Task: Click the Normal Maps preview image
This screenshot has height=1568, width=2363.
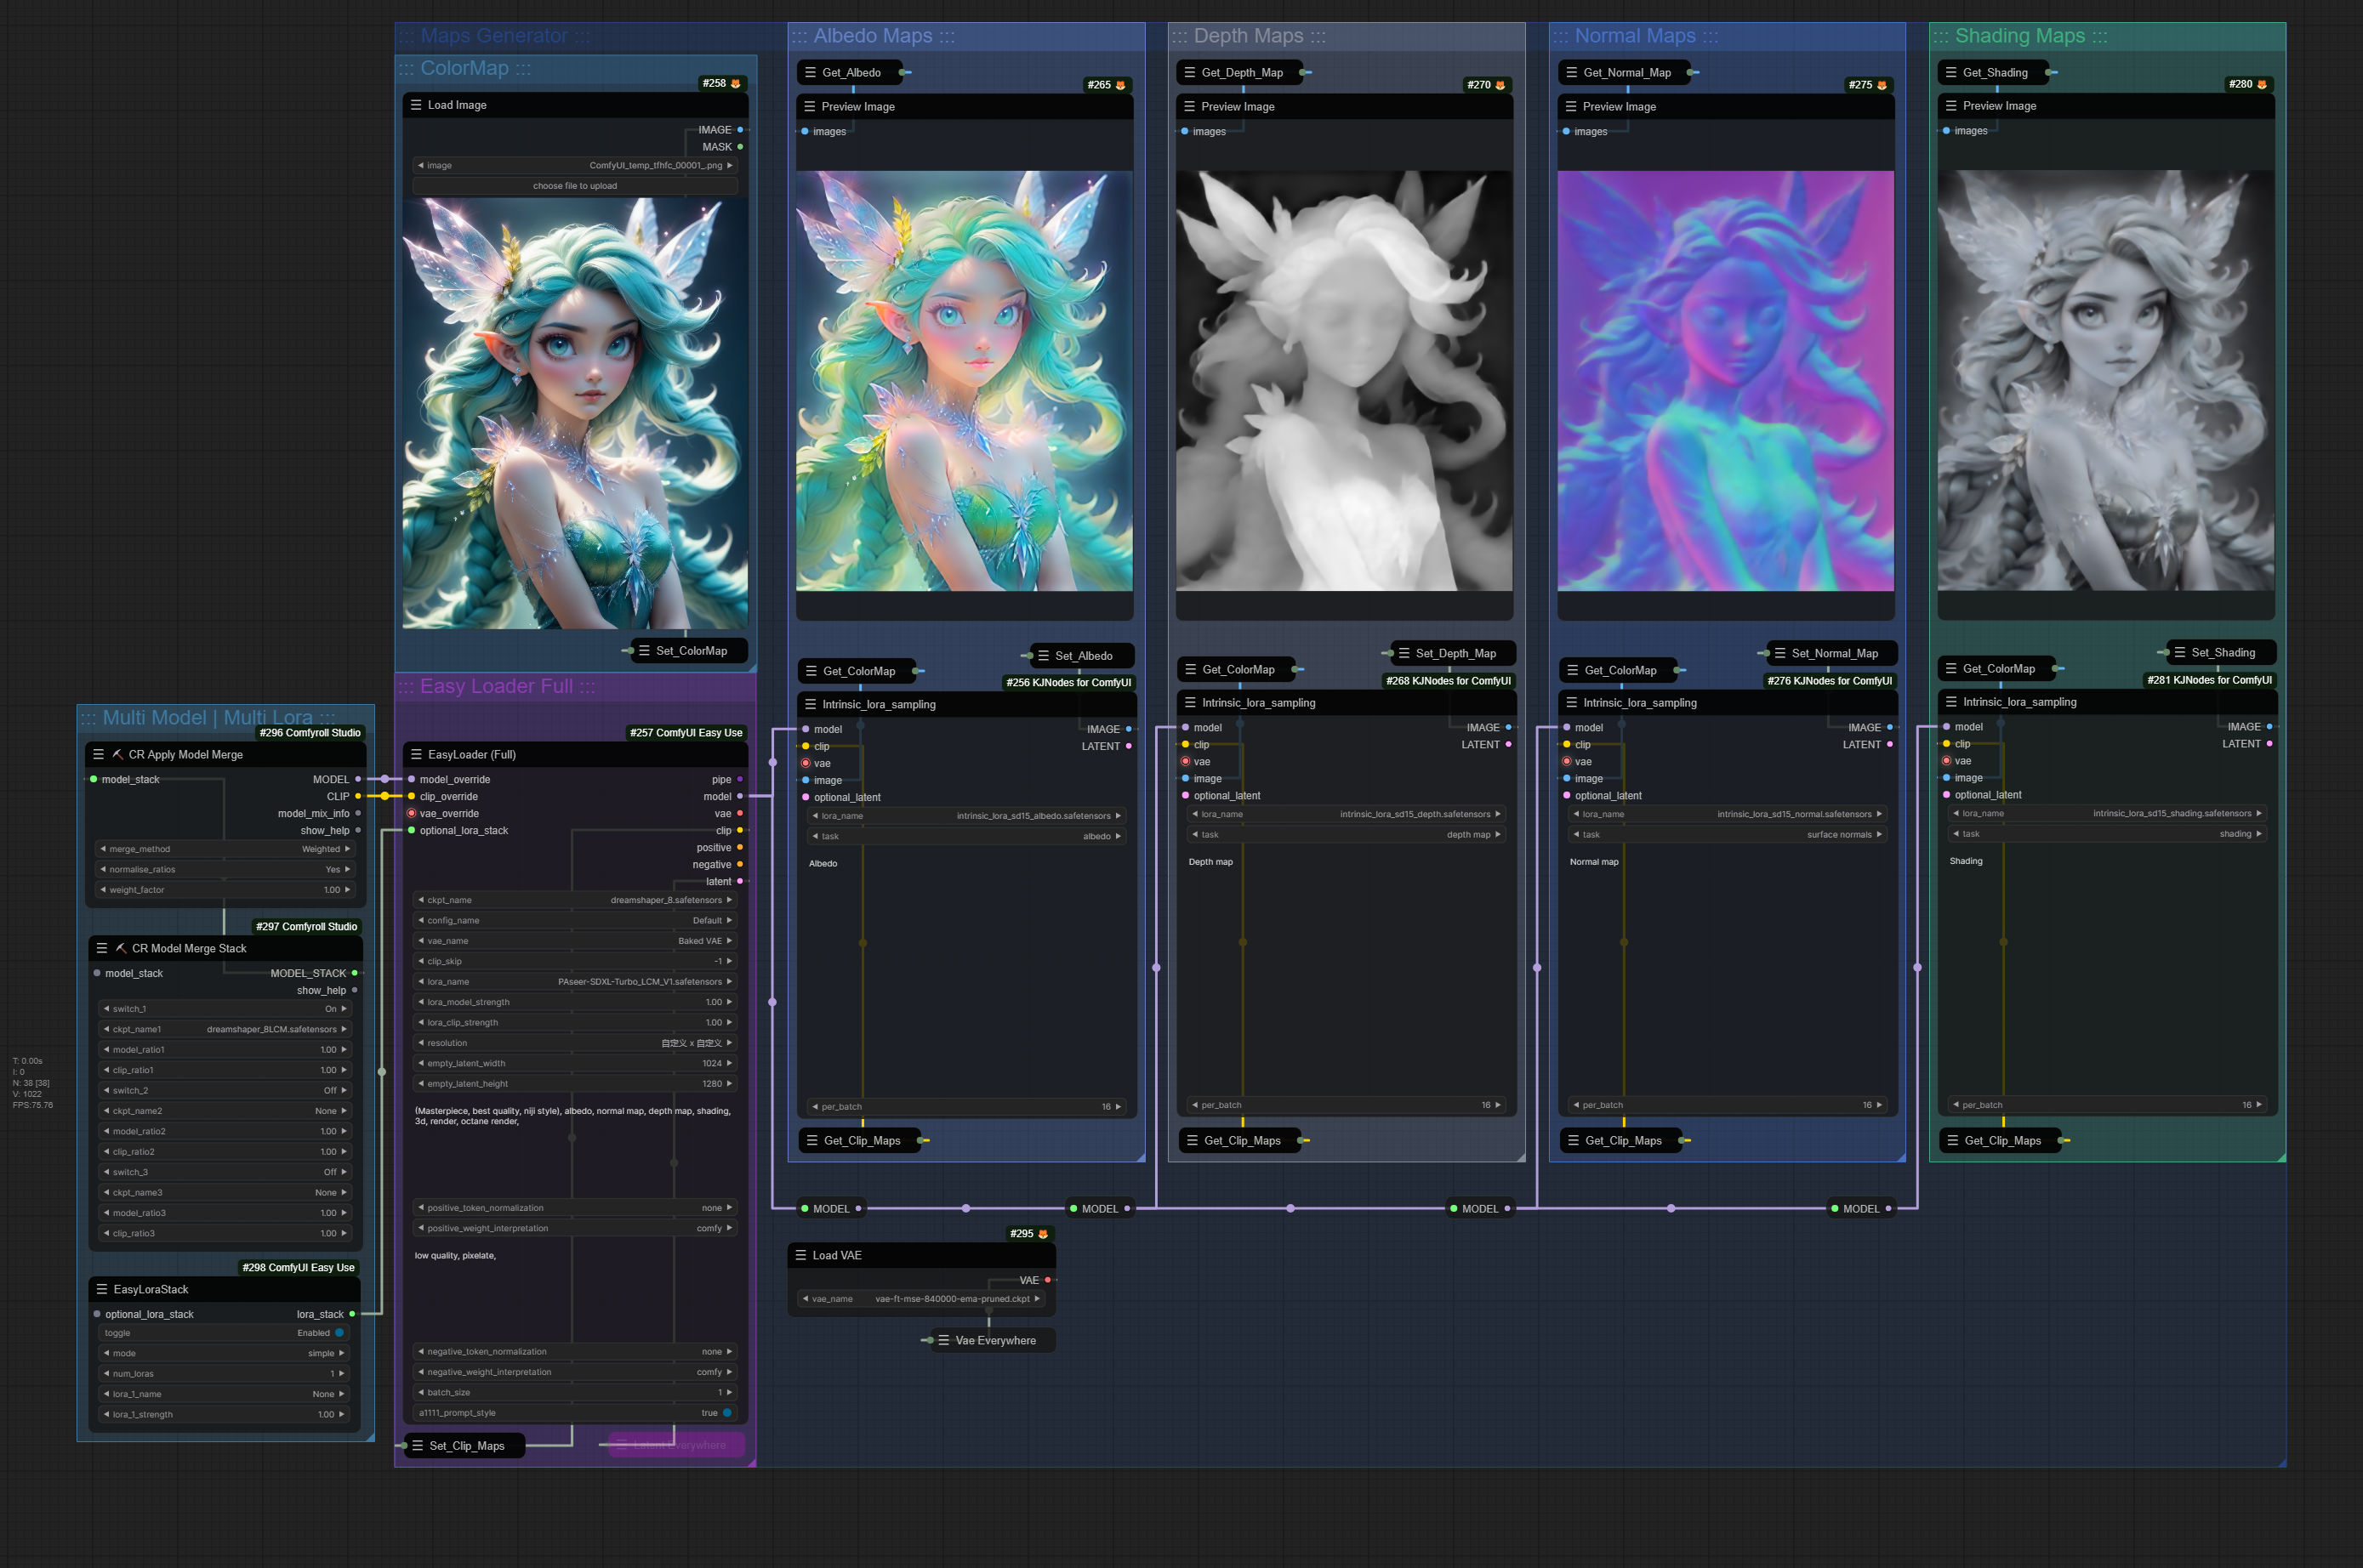Action: click(x=1725, y=380)
